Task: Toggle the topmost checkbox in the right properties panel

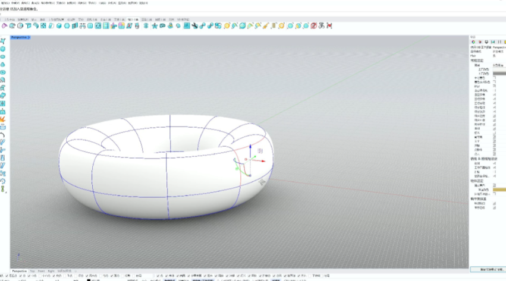Action: [x=494, y=77]
